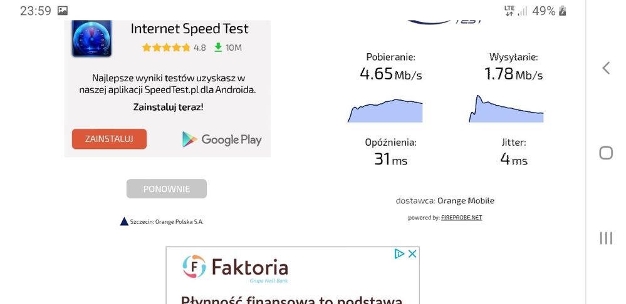Tap the 10M downloads arrow icon
This screenshot has height=304, width=626.
(218, 48)
